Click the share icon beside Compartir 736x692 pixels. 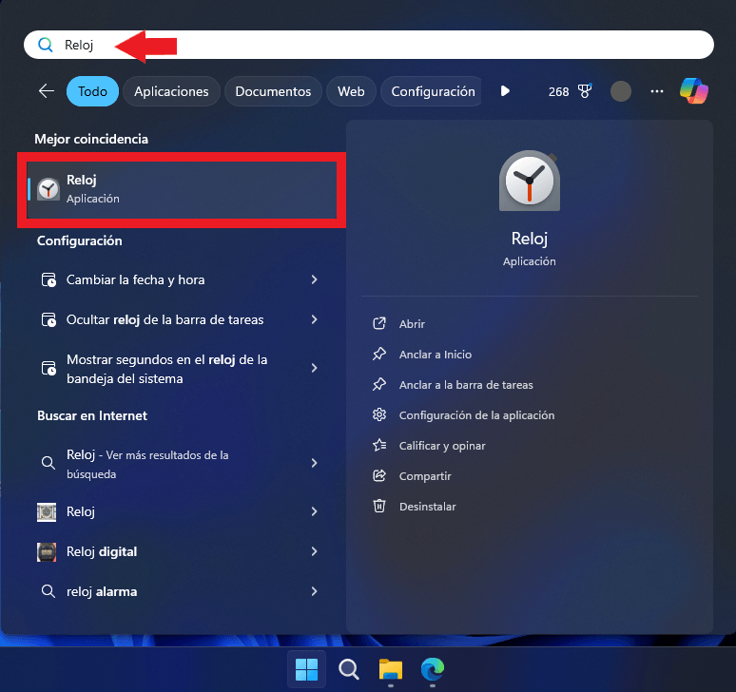click(x=379, y=475)
